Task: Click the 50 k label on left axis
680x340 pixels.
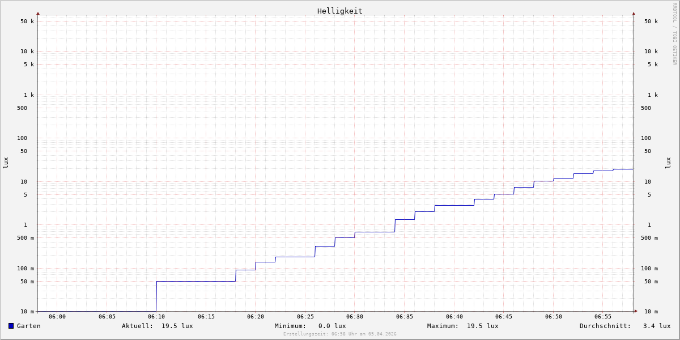Action: (x=27, y=22)
